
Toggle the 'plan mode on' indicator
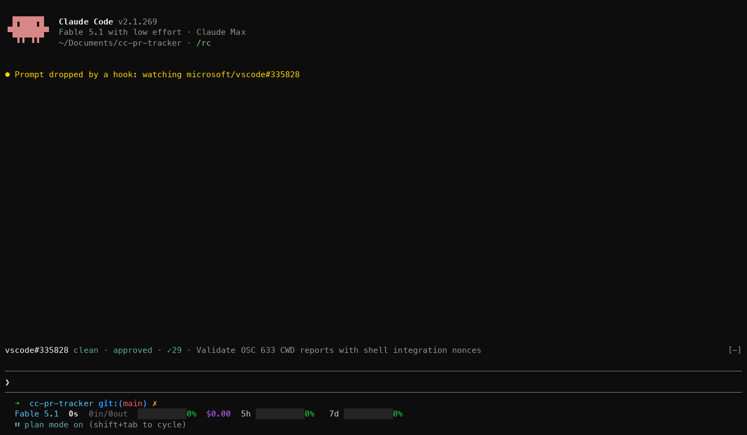click(54, 425)
